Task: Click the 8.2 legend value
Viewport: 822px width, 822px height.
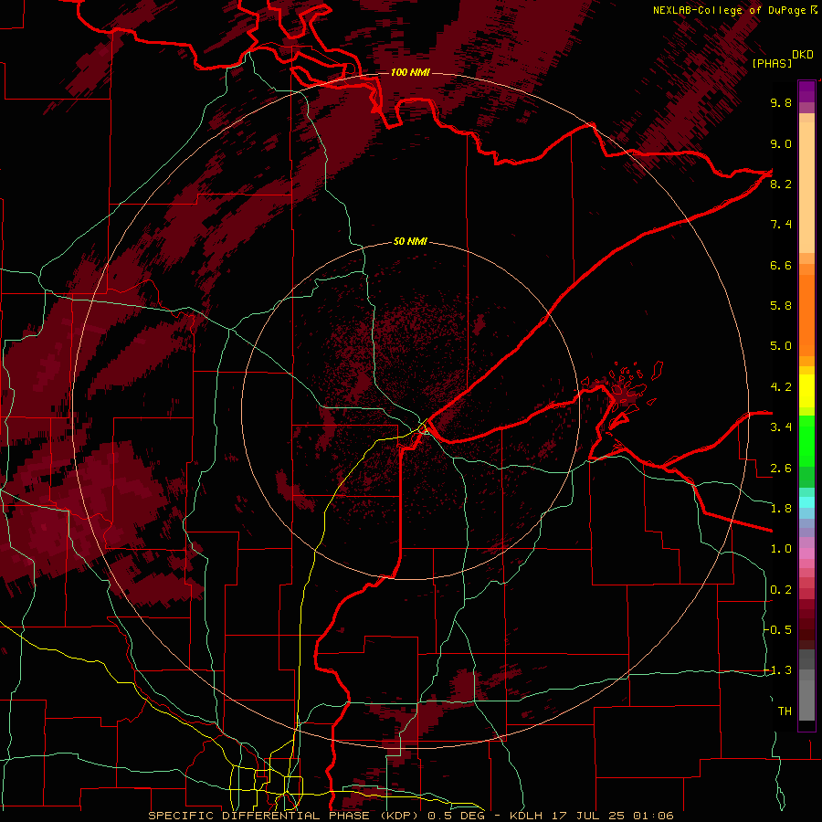Action: pos(781,184)
